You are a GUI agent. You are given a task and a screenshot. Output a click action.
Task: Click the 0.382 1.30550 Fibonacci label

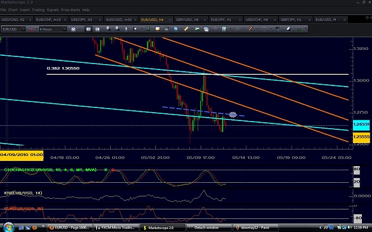63,68
